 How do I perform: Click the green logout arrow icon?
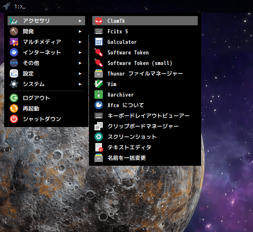14,98
